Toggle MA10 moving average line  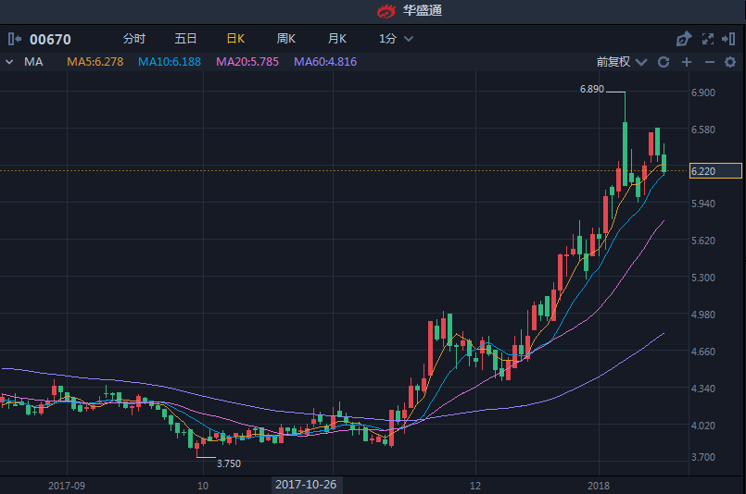[x=170, y=62]
